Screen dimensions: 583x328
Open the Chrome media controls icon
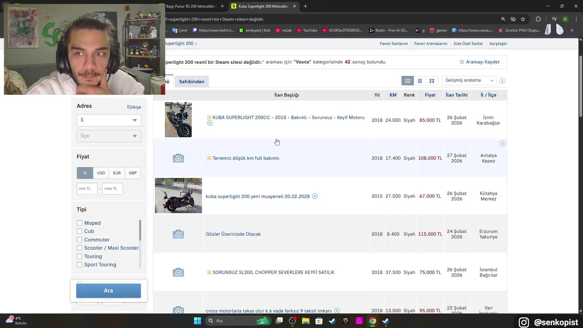pyautogui.click(x=554, y=19)
